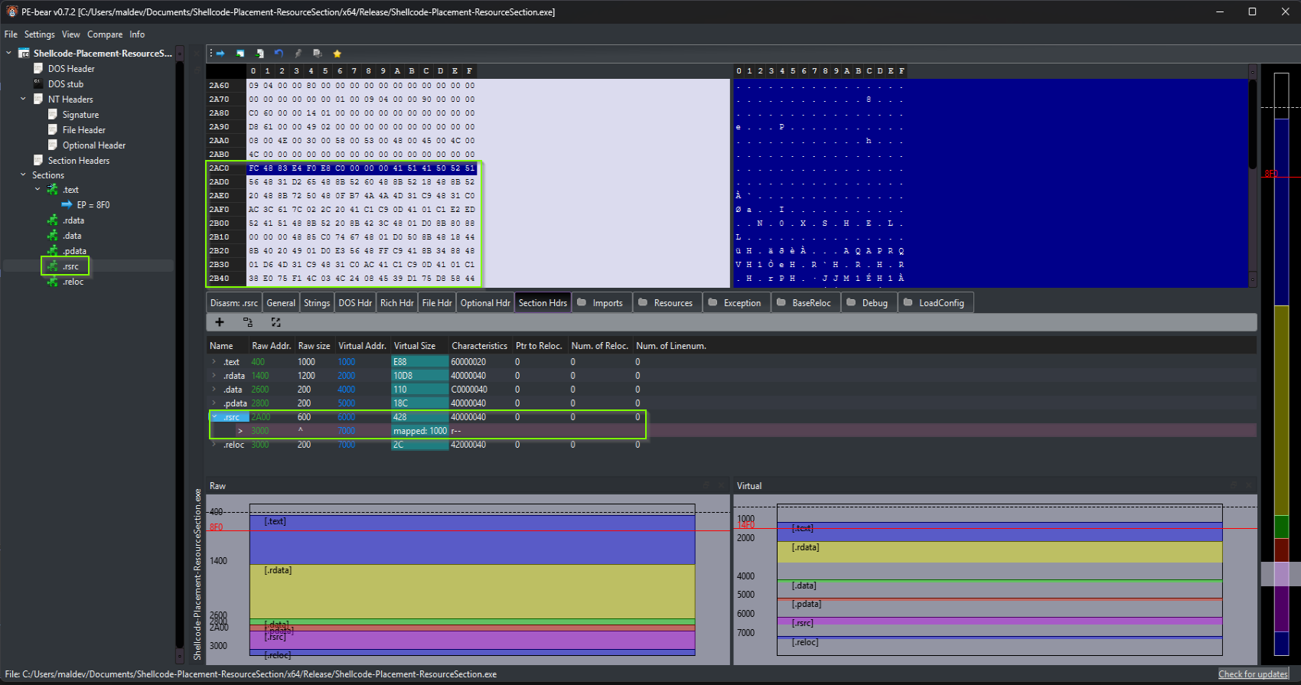The width and height of the screenshot is (1301, 685).
Task: Click the blue EP arrow icon in tree
Action: click(67, 205)
